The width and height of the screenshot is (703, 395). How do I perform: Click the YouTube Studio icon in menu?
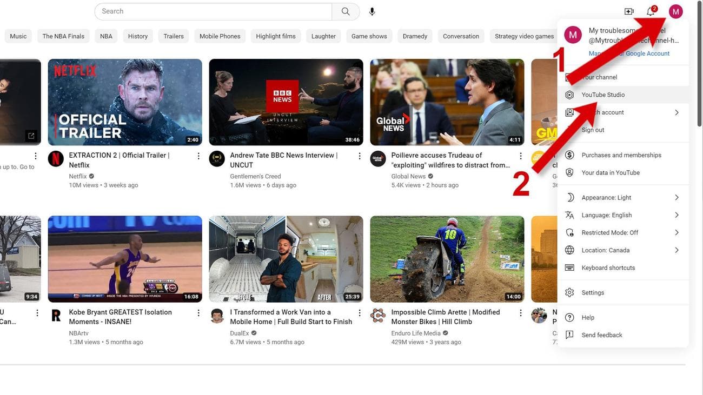click(x=569, y=95)
